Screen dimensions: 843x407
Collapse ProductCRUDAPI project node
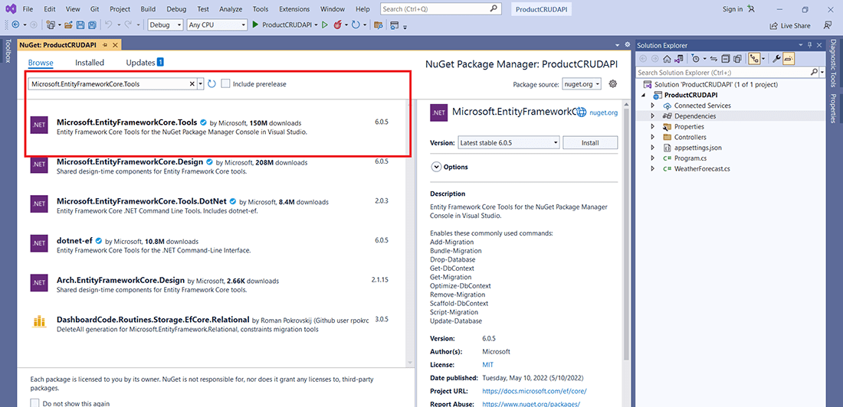tap(644, 95)
